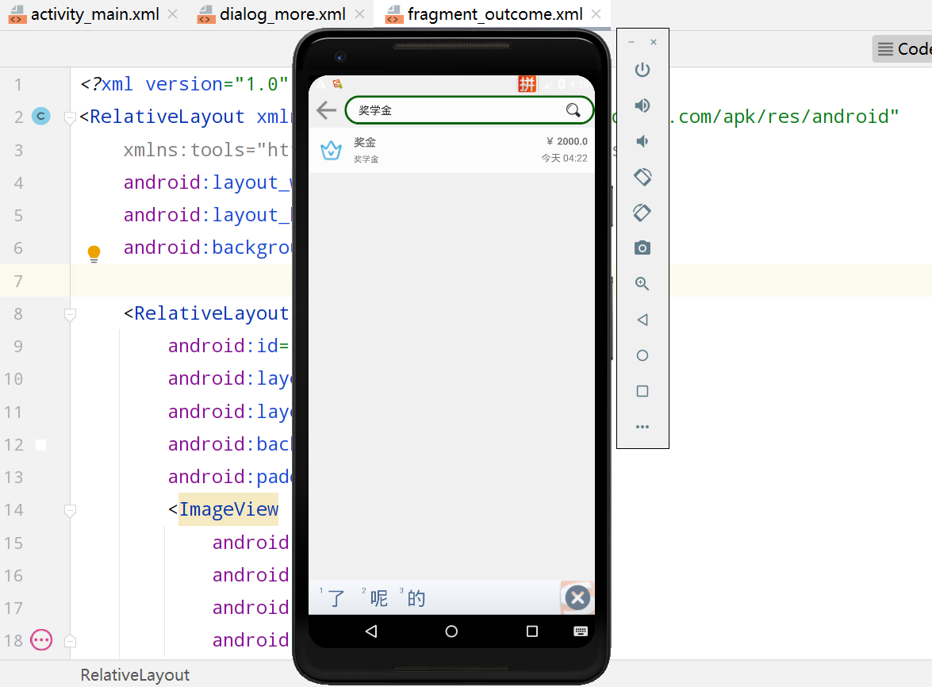Click emulator toolbar Home circle

642,355
